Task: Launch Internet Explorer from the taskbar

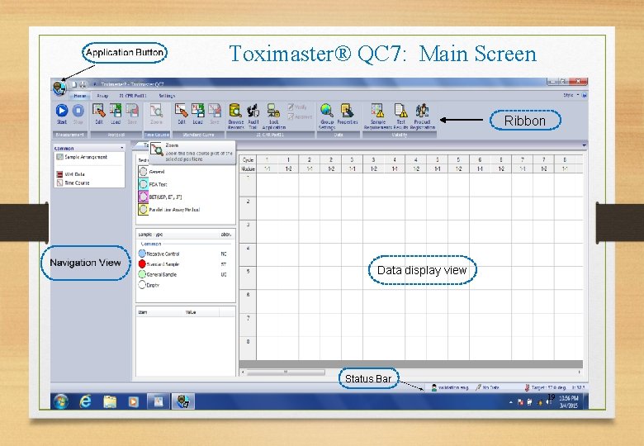Action: (x=85, y=401)
